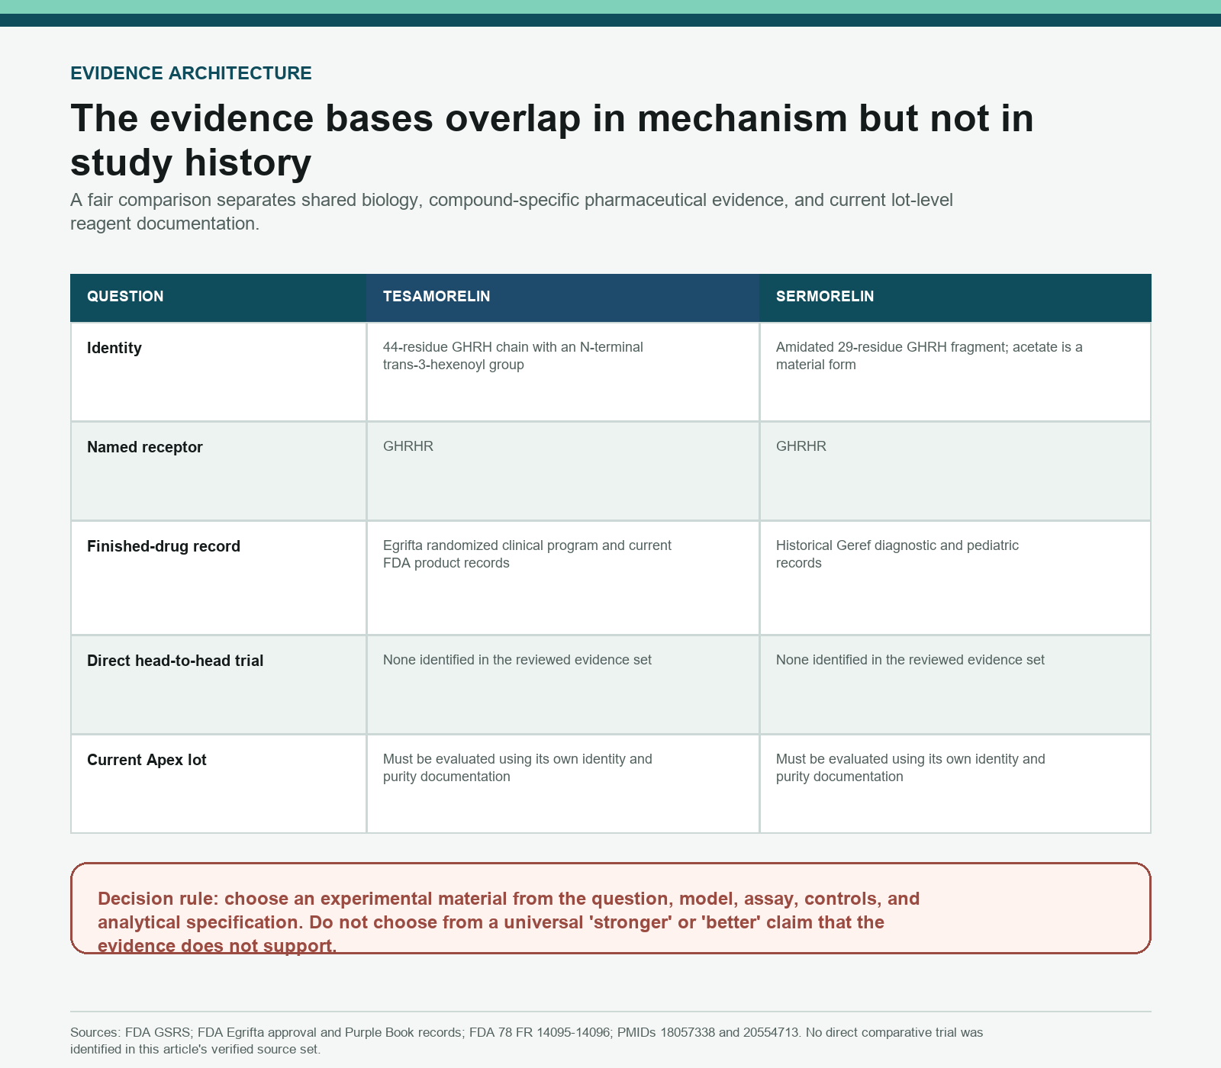Click the 'Egrifta randomized clinical program' cell

coord(563,577)
